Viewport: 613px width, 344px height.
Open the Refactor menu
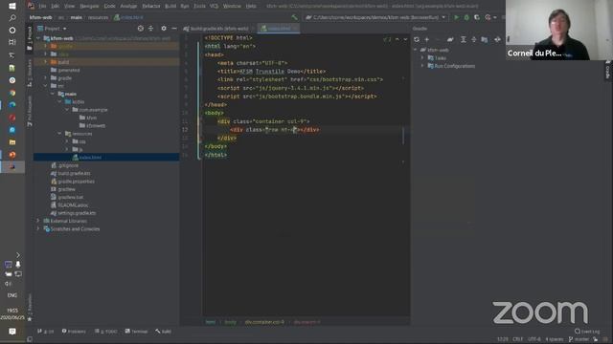point(151,6)
